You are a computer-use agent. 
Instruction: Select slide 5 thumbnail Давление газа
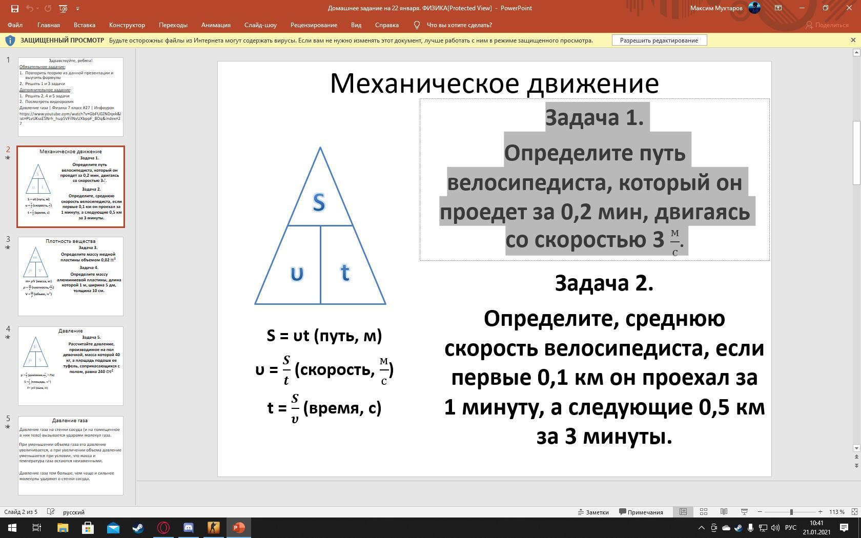[x=71, y=456]
